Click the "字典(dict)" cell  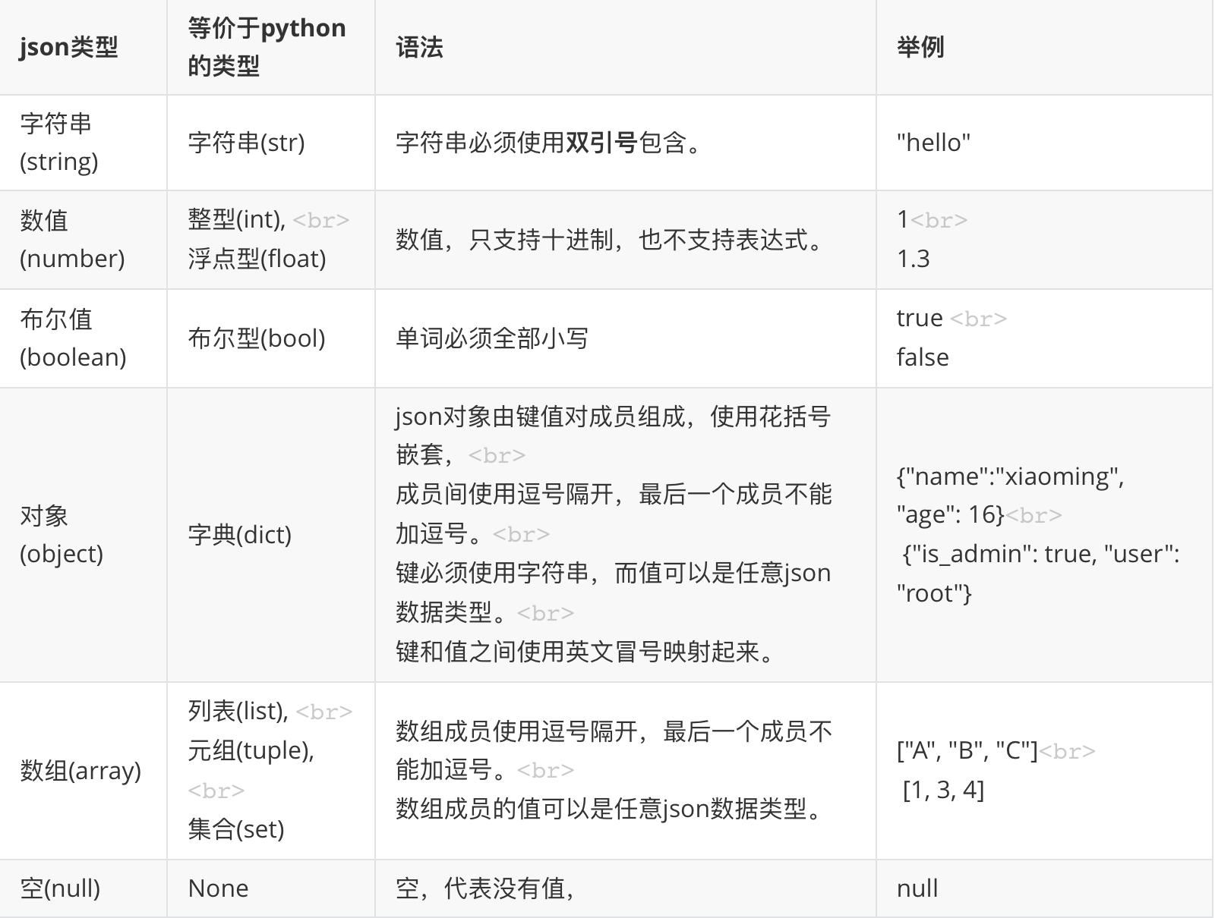pyautogui.click(x=240, y=535)
